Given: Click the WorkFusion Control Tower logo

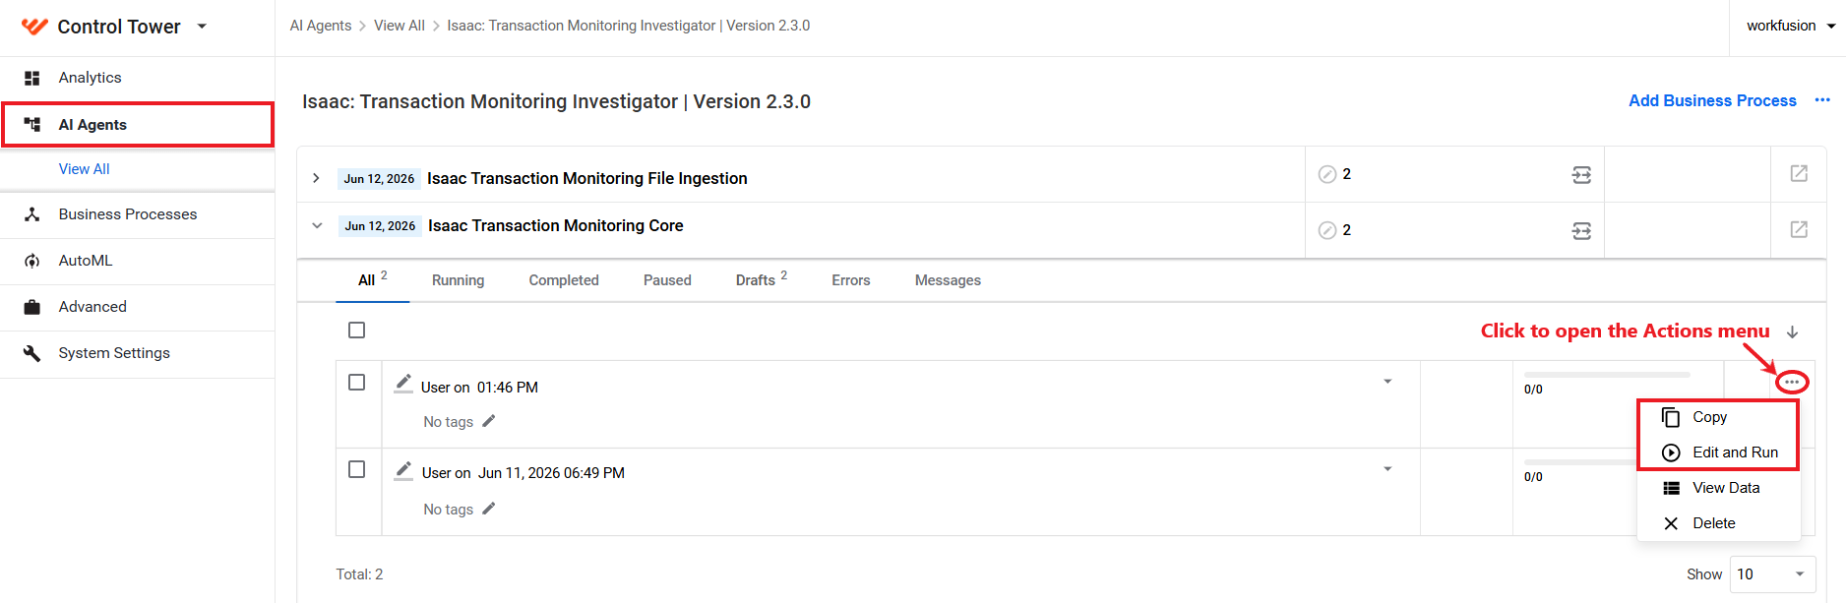Looking at the screenshot, I should point(34,27).
